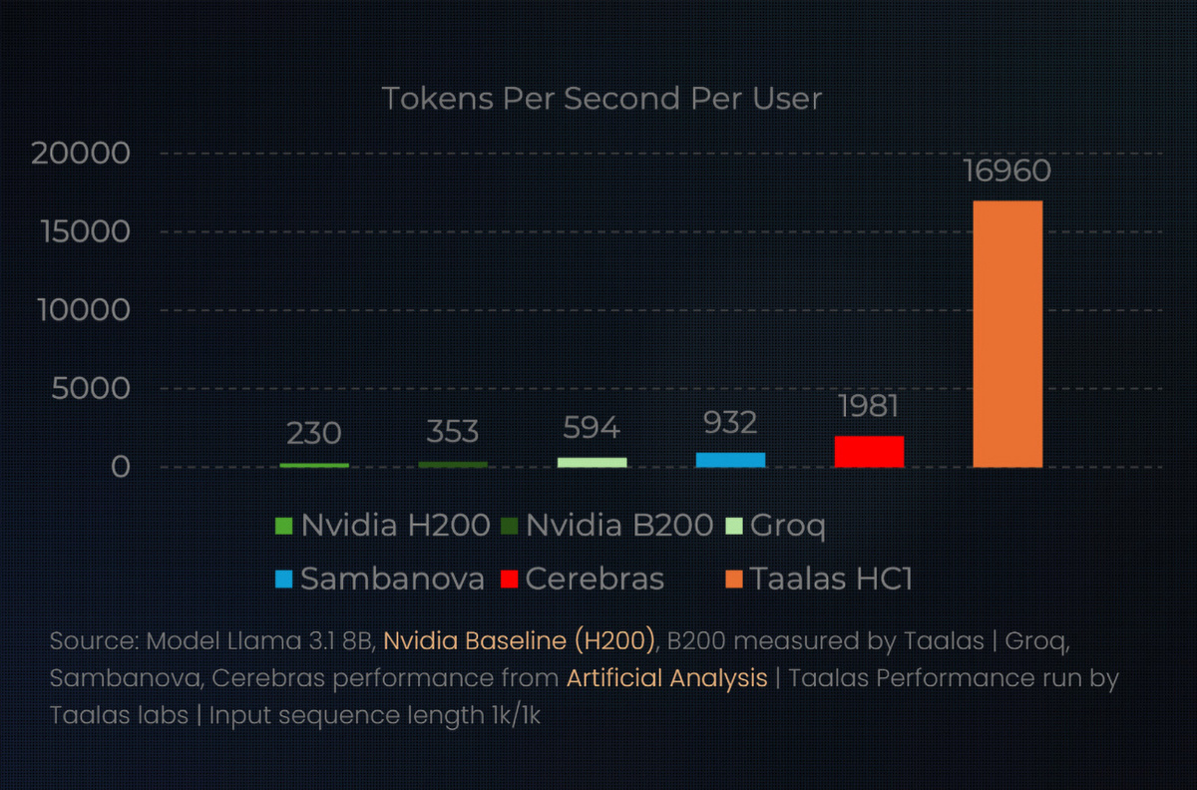Click the Cerebras legend text
This screenshot has height=790, width=1197.
click(595, 579)
